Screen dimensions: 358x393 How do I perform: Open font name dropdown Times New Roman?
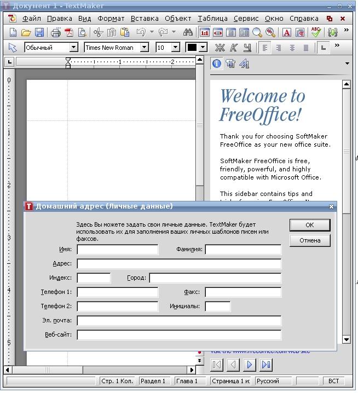[144, 48]
